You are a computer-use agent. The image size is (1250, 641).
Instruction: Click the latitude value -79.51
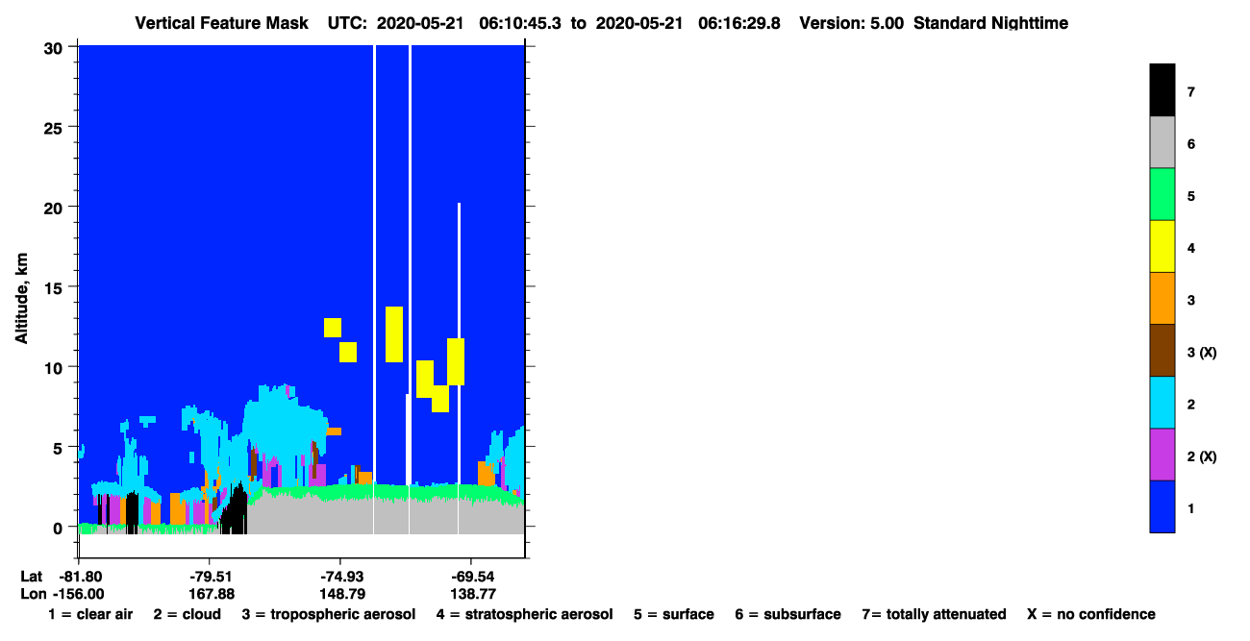click(x=211, y=576)
